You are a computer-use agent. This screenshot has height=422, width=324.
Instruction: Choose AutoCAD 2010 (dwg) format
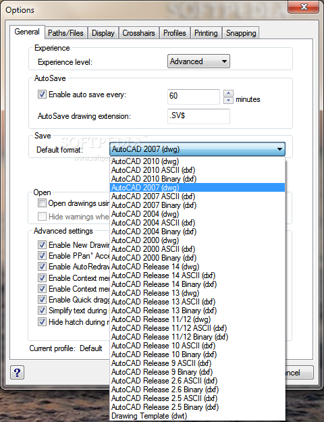(x=198, y=161)
